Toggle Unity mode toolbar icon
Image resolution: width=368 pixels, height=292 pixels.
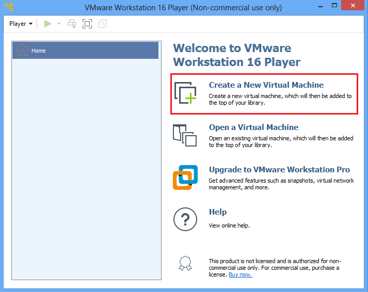tap(103, 24)
